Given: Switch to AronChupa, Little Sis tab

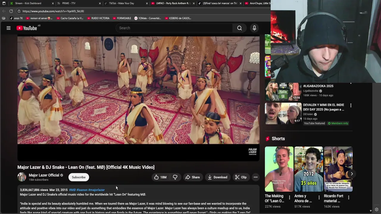Looking at the screenshot, I should (258, 3).
